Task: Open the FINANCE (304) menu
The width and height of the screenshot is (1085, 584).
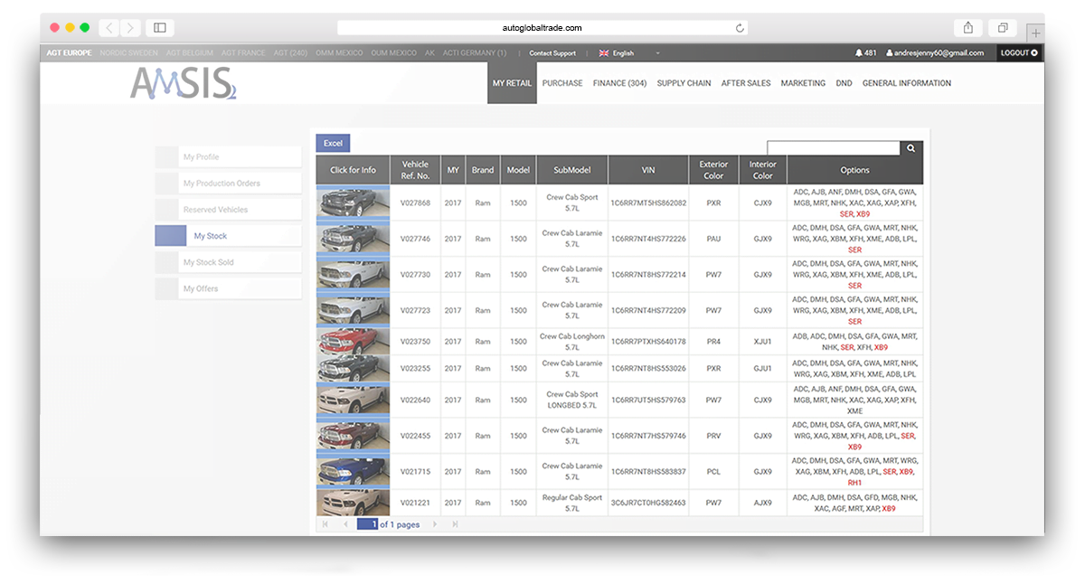Action: pos(619,83)
